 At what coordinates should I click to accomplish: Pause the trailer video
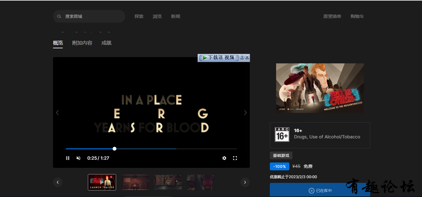[68, 158]
